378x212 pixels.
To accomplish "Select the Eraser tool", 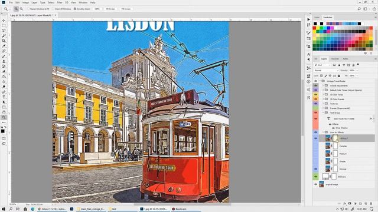I will click(x=4, y=71).
